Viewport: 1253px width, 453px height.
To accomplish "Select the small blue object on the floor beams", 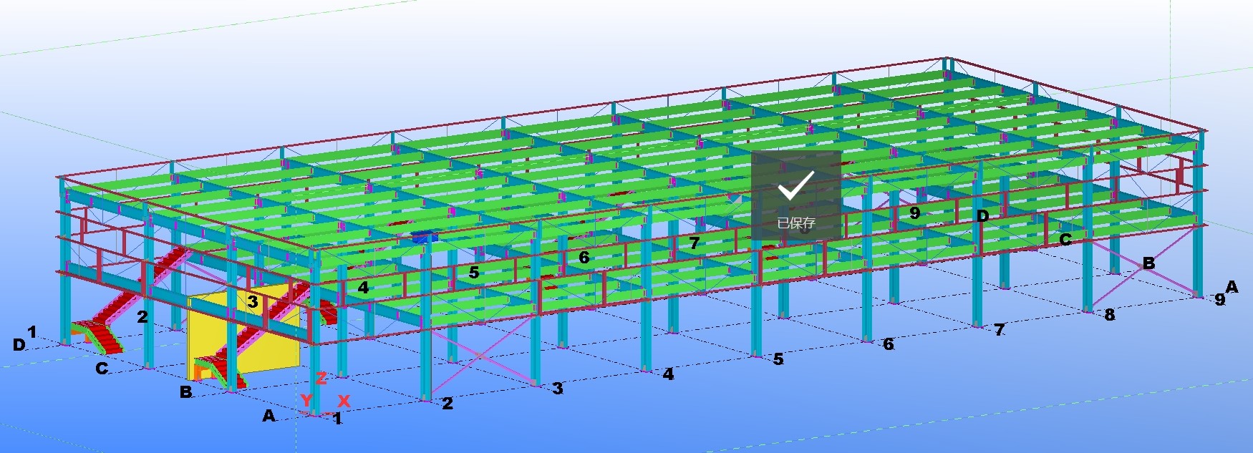I will point(422,237).
